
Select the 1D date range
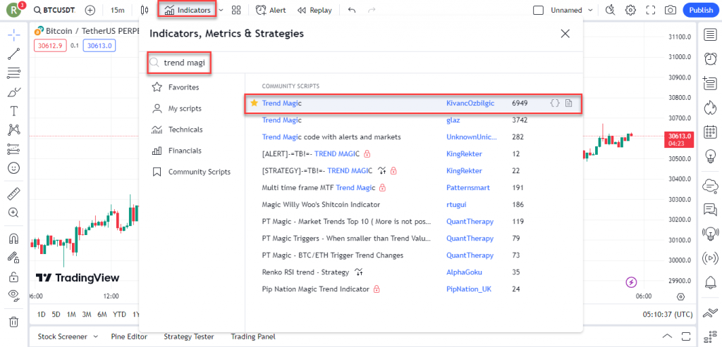[42, 315]
